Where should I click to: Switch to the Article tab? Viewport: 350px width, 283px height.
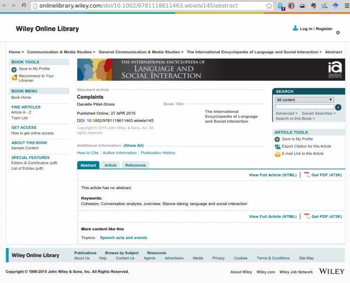pos(110,165)
